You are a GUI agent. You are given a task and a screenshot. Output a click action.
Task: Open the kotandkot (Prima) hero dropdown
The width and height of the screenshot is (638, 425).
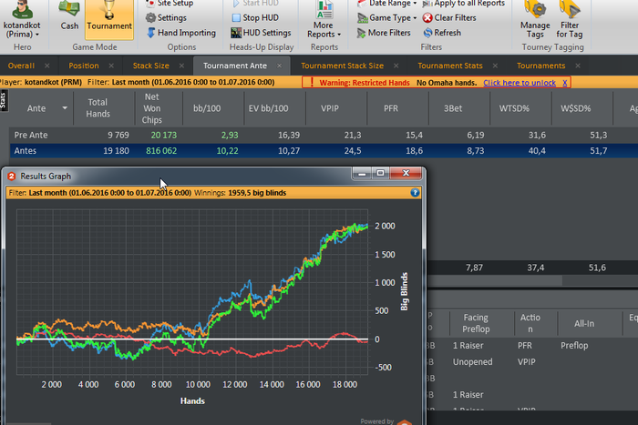[22, 20]
